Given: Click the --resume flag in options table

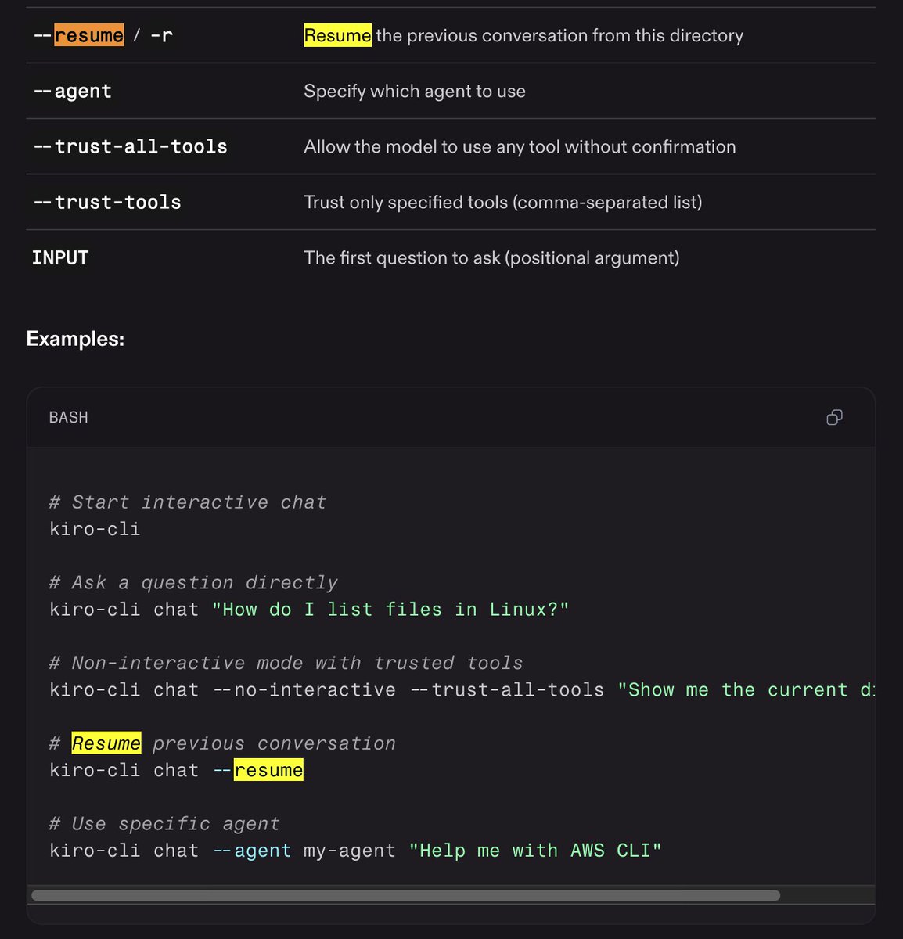Looking at the screenshot, I should 78,35.
